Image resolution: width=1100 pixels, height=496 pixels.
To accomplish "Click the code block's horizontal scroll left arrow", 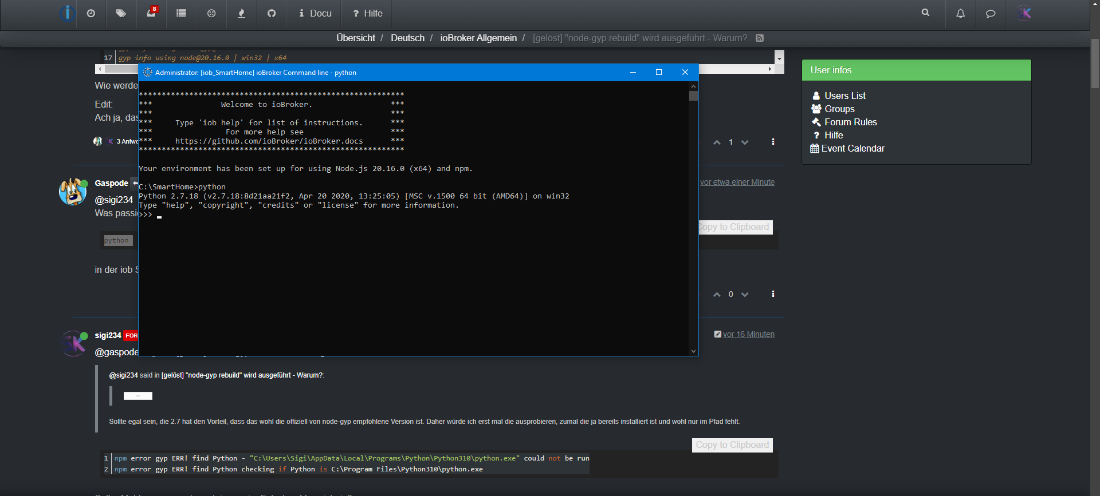I will click(x=100, y=69).
